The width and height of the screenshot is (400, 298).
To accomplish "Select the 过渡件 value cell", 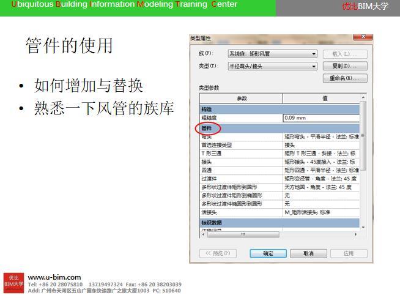I will (x=321, y=179).
